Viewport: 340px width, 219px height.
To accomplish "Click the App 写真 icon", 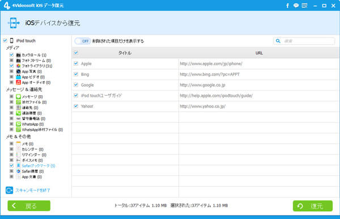I will coord(19,71).
